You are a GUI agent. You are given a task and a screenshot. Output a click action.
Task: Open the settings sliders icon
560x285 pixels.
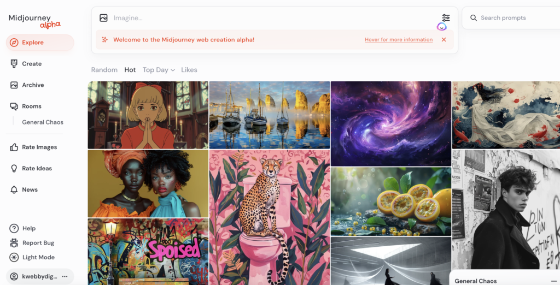tap(446, 17)
